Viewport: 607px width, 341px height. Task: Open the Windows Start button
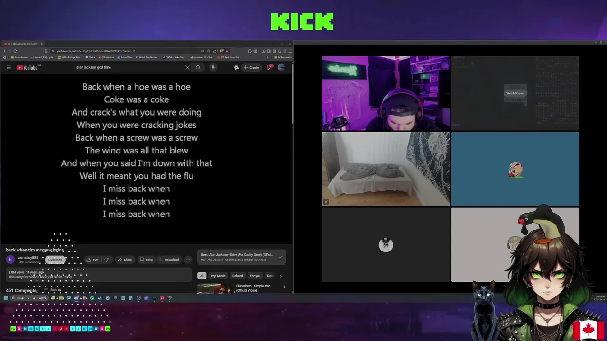click(6, 298)
